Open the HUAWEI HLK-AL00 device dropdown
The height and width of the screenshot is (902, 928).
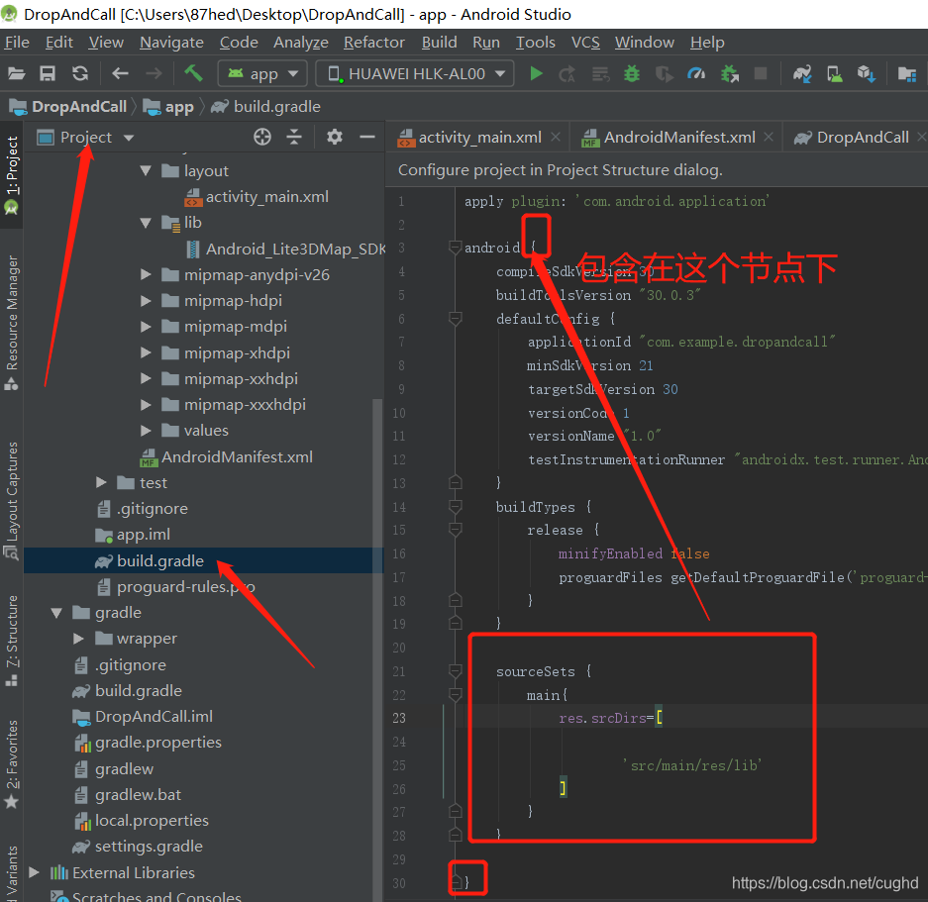tap(415, 74)
